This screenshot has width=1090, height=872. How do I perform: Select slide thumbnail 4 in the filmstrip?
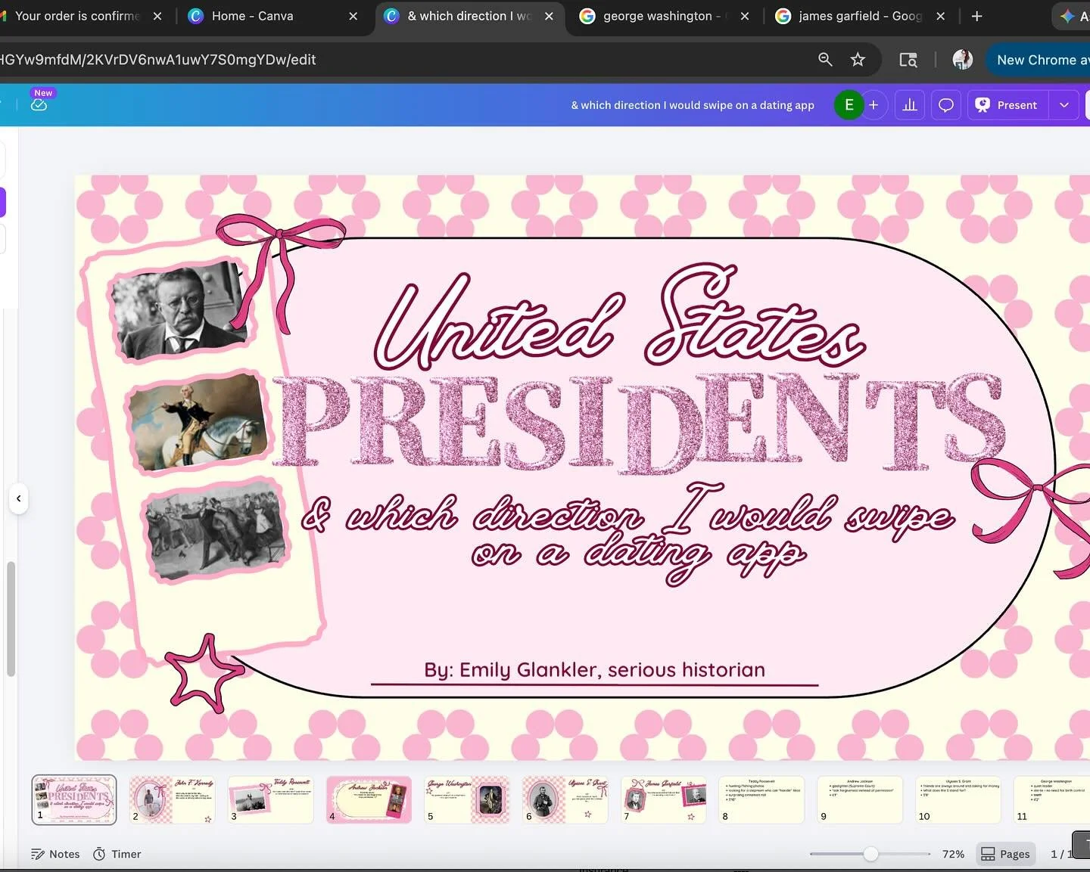(369, 799)
